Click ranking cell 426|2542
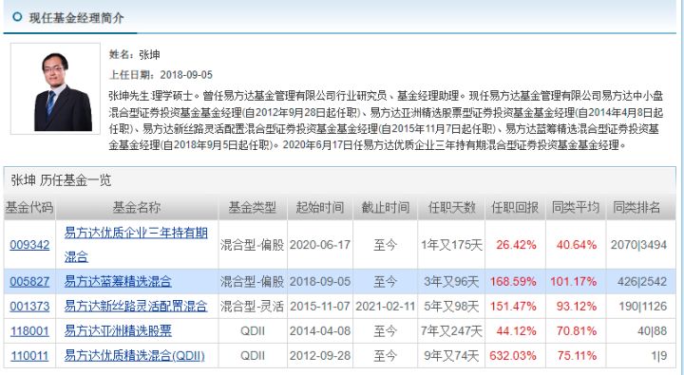 tap(642, 282)
